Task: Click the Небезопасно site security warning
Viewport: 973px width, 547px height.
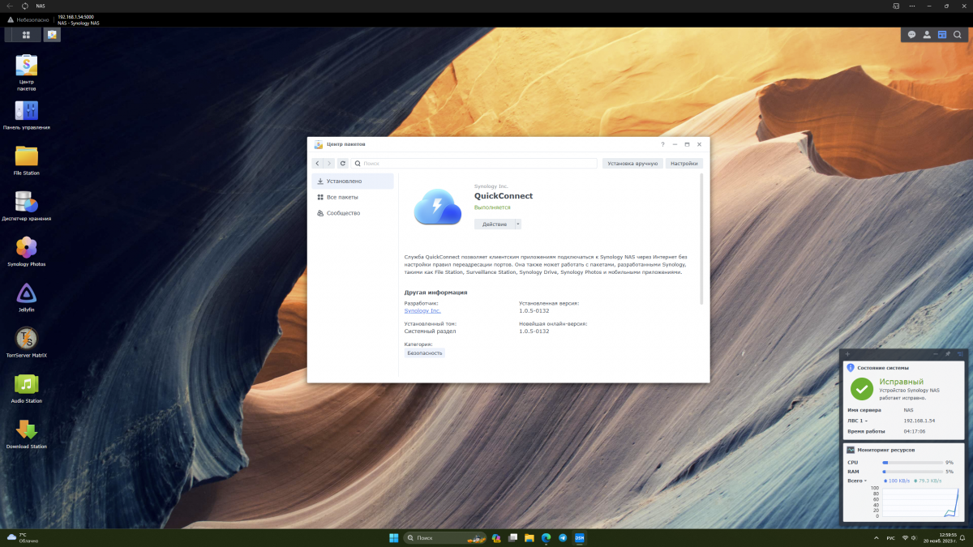Action: click(x=28, y=19)
